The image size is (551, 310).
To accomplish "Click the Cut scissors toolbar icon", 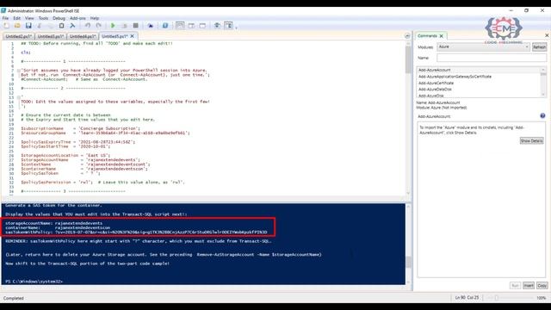I will click(40, 26).
